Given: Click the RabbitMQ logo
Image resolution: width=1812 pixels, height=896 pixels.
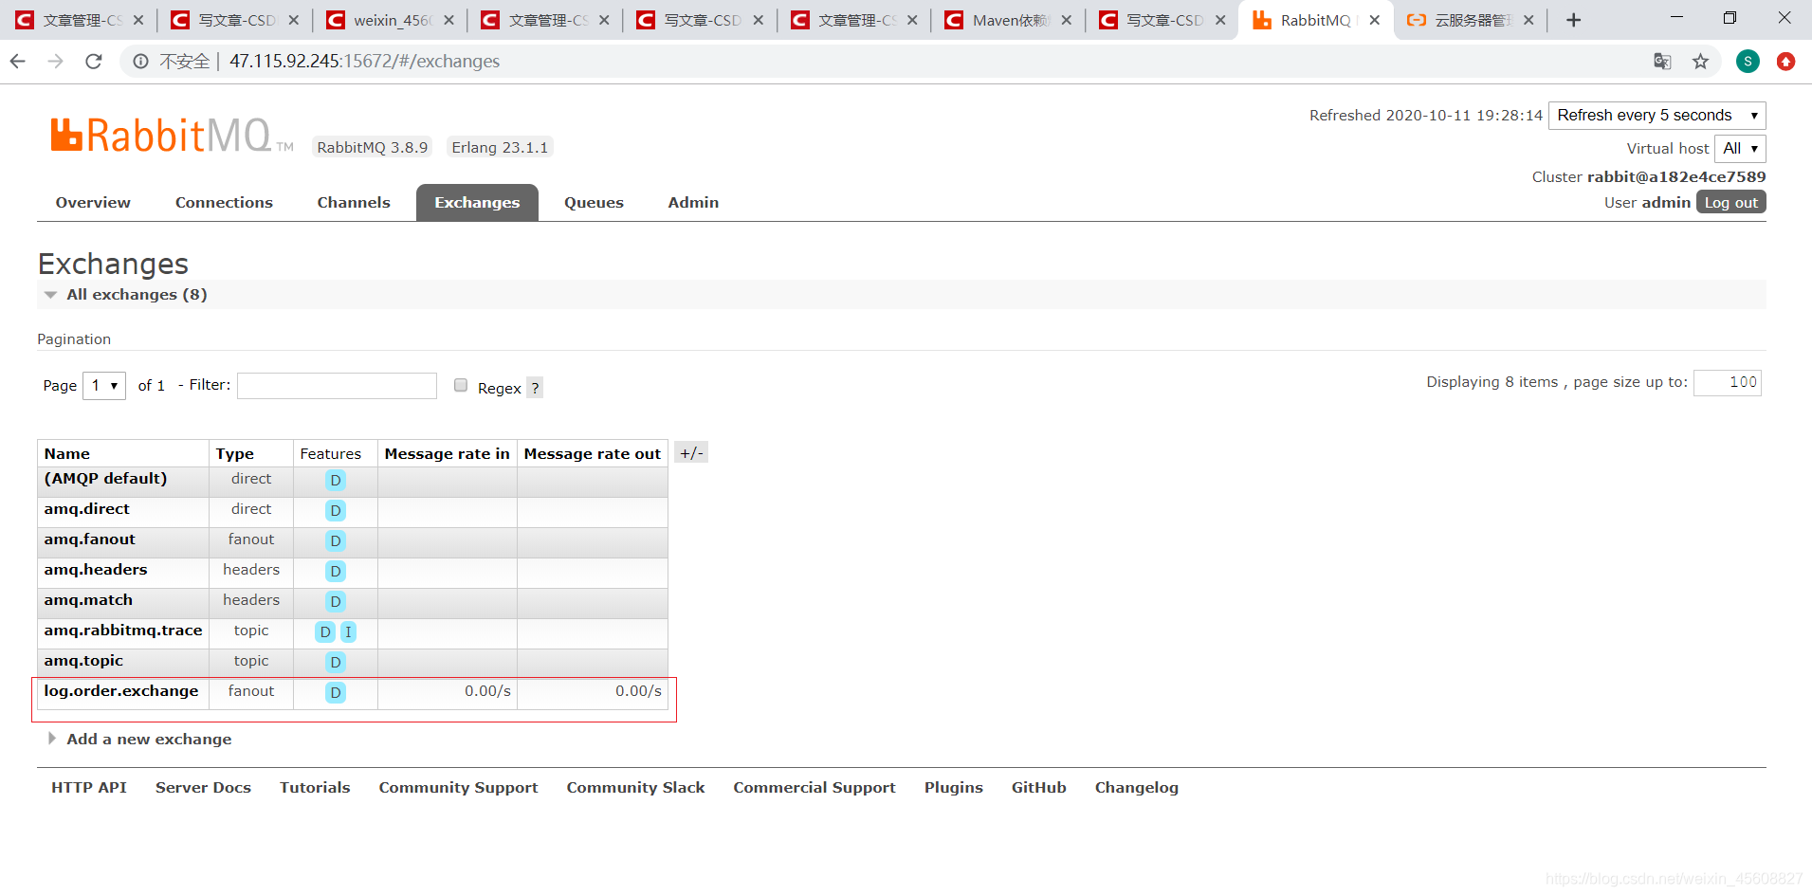Looking at the screenshot, I should 171,137.
